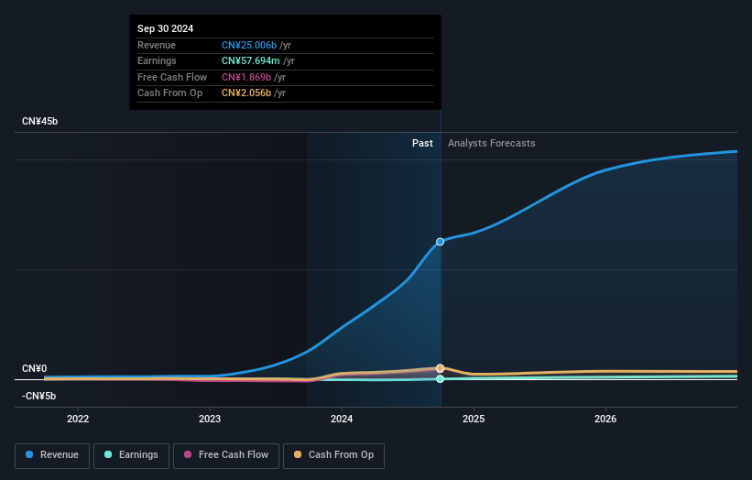Click the -CN¥5b y-axis label
The image size is (752, 480).
[38, 396]
